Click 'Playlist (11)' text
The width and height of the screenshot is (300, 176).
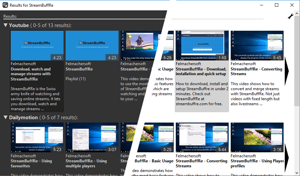(x=76, y=78)
